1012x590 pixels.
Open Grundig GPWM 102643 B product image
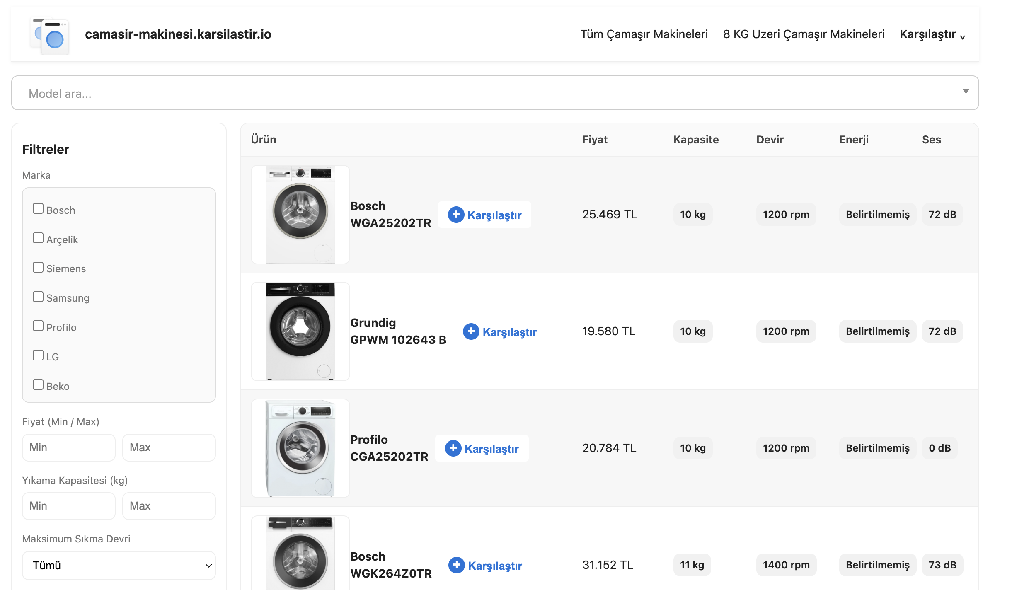[x=300, y=331]
